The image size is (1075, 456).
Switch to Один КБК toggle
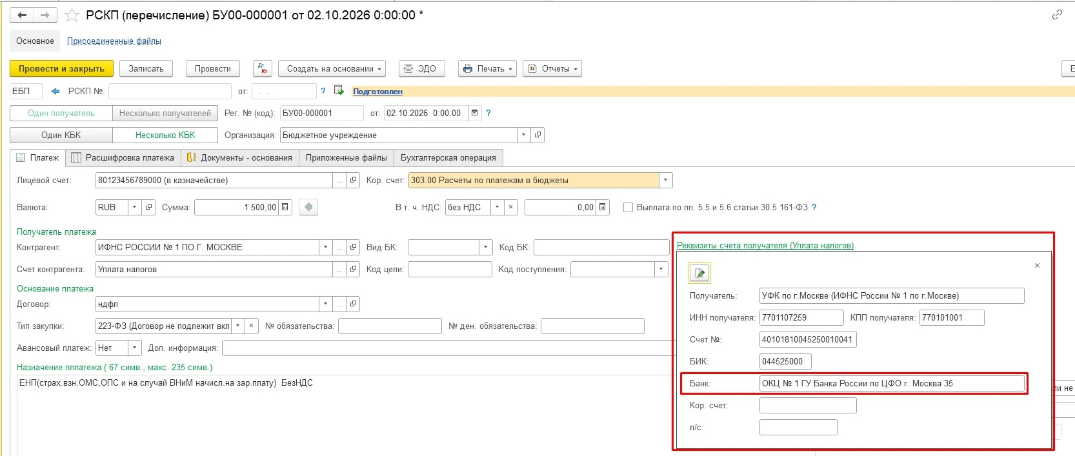[61, 135]
